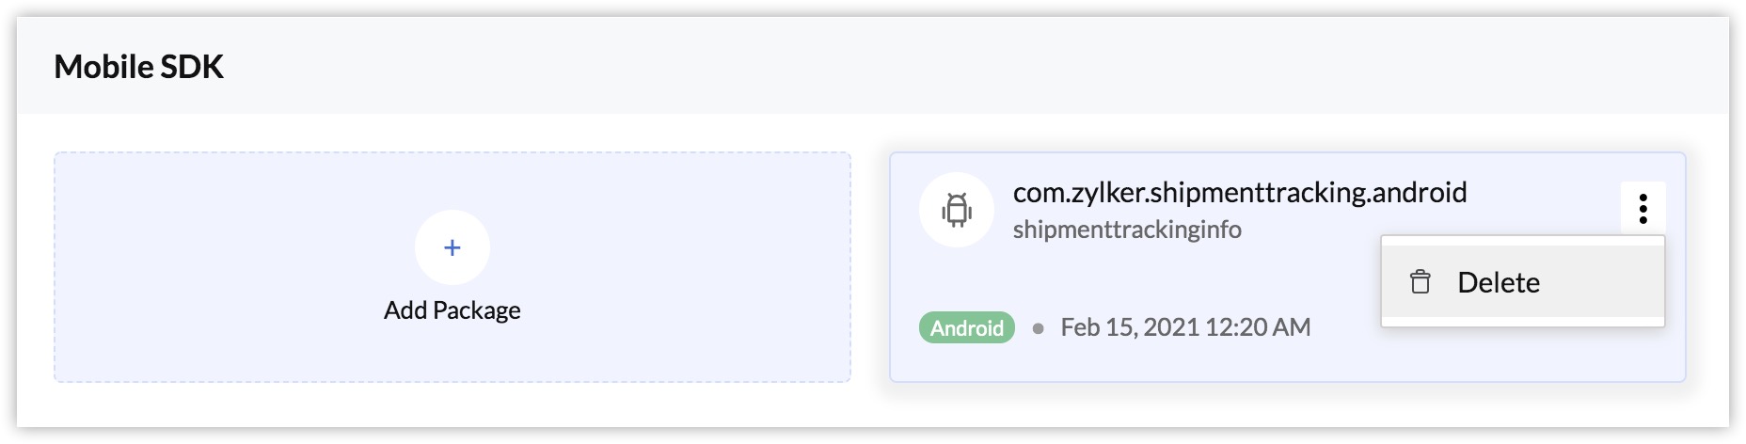
Task: Click the year 2021 in the date
Action: click(x=1171, y=327)
